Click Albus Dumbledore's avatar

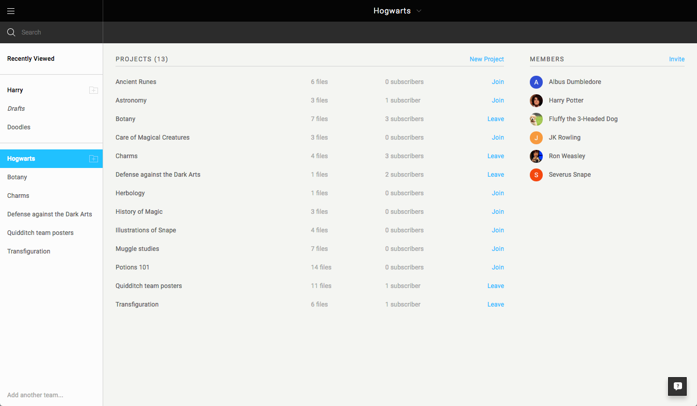point(536,82)
